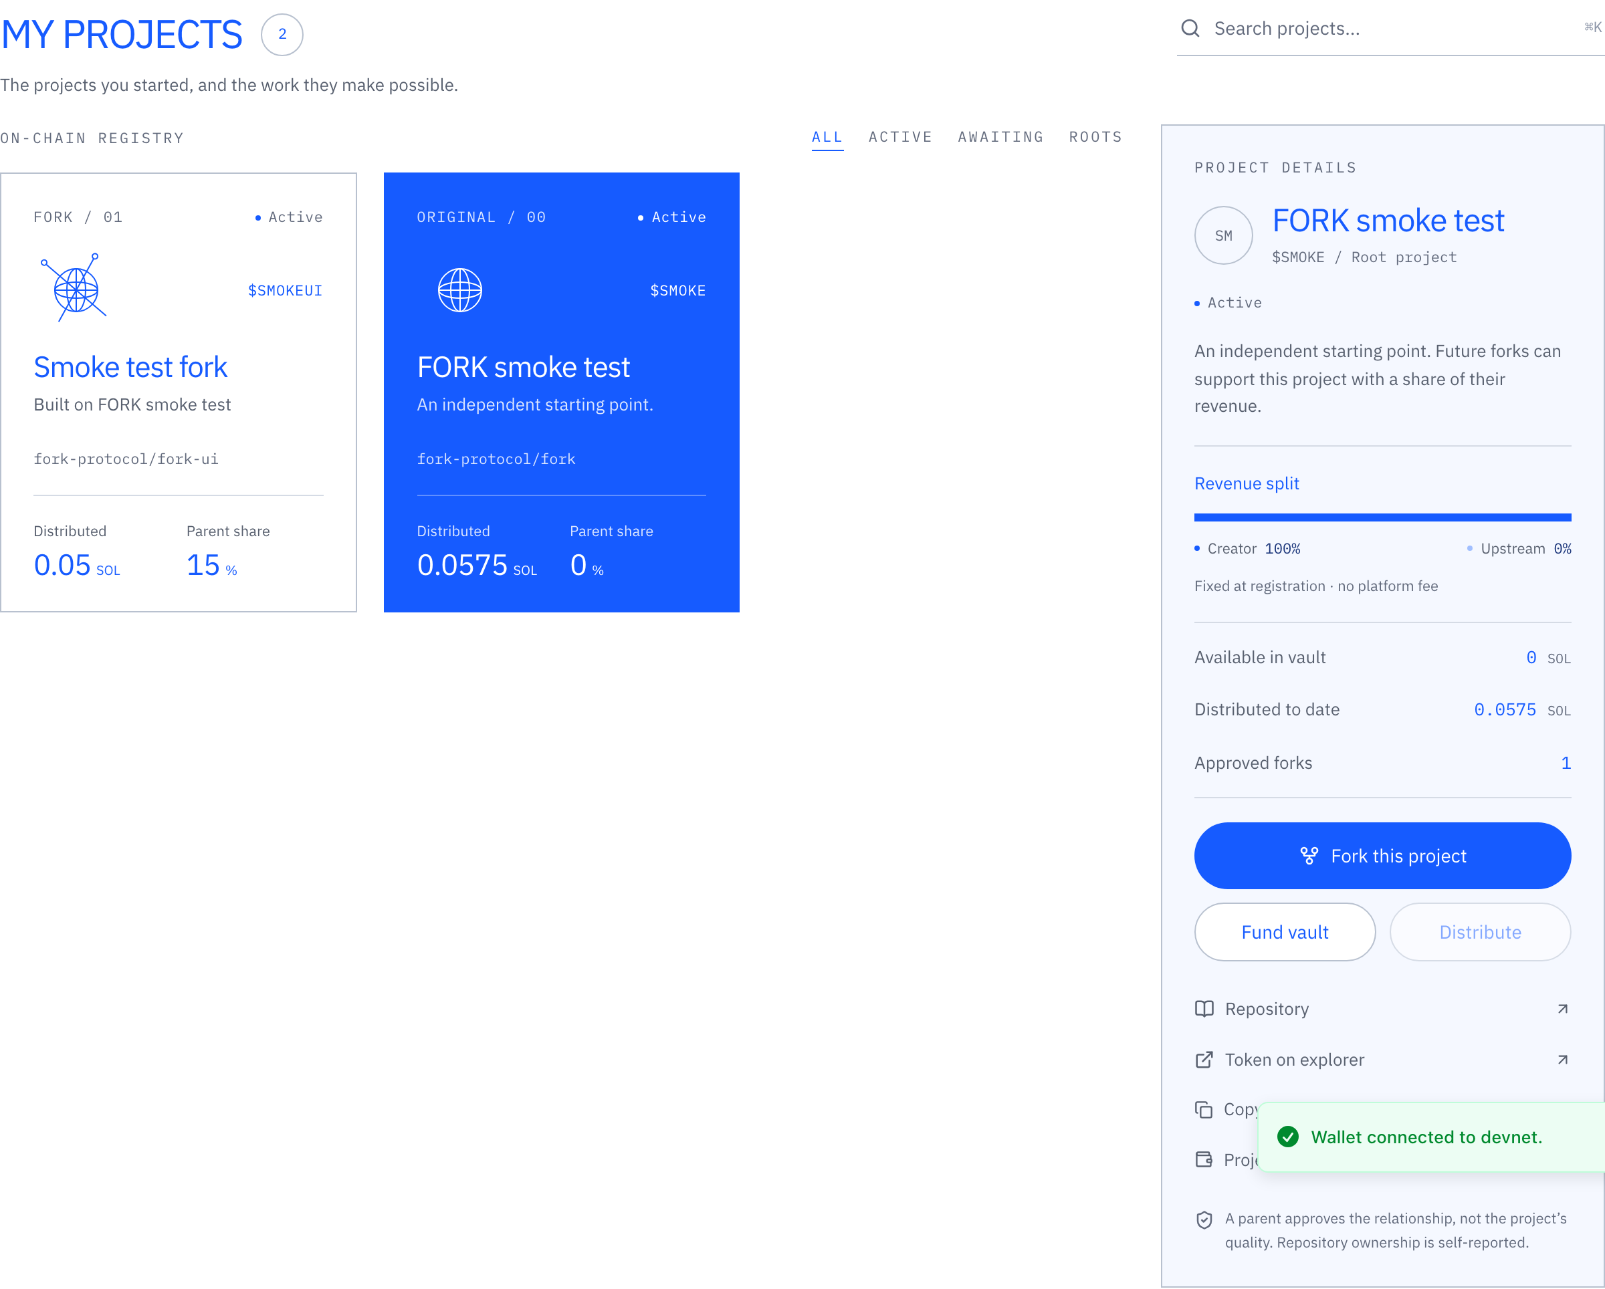Image resolution: width=1605 pixels, height=1289 pixels.
Task: Click the wallet icon in details panel
Action: tap(1204, 1159)
